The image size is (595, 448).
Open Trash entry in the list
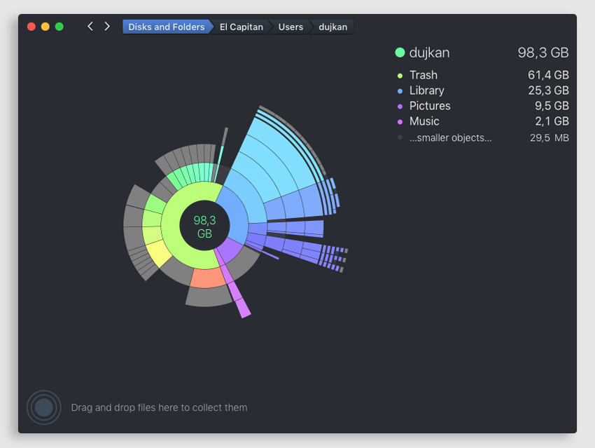pos(423,76)
